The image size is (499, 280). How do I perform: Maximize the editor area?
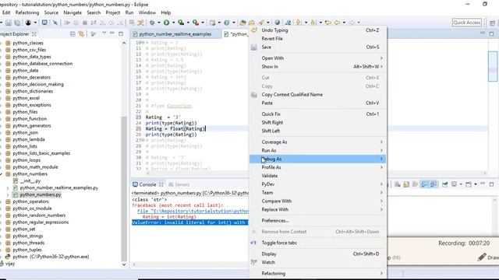coord(492,33)
